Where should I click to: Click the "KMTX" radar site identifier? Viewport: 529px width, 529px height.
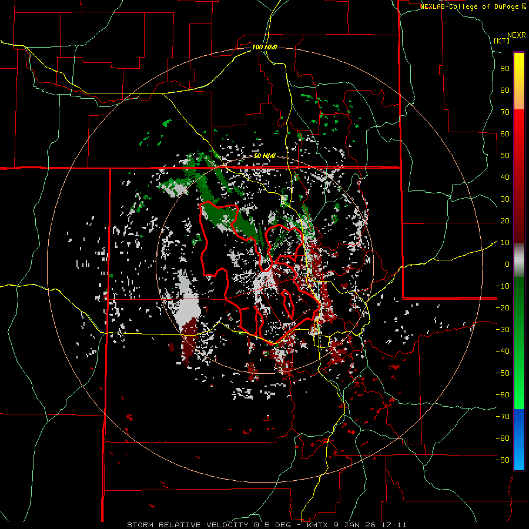click(x=317, y=525)
